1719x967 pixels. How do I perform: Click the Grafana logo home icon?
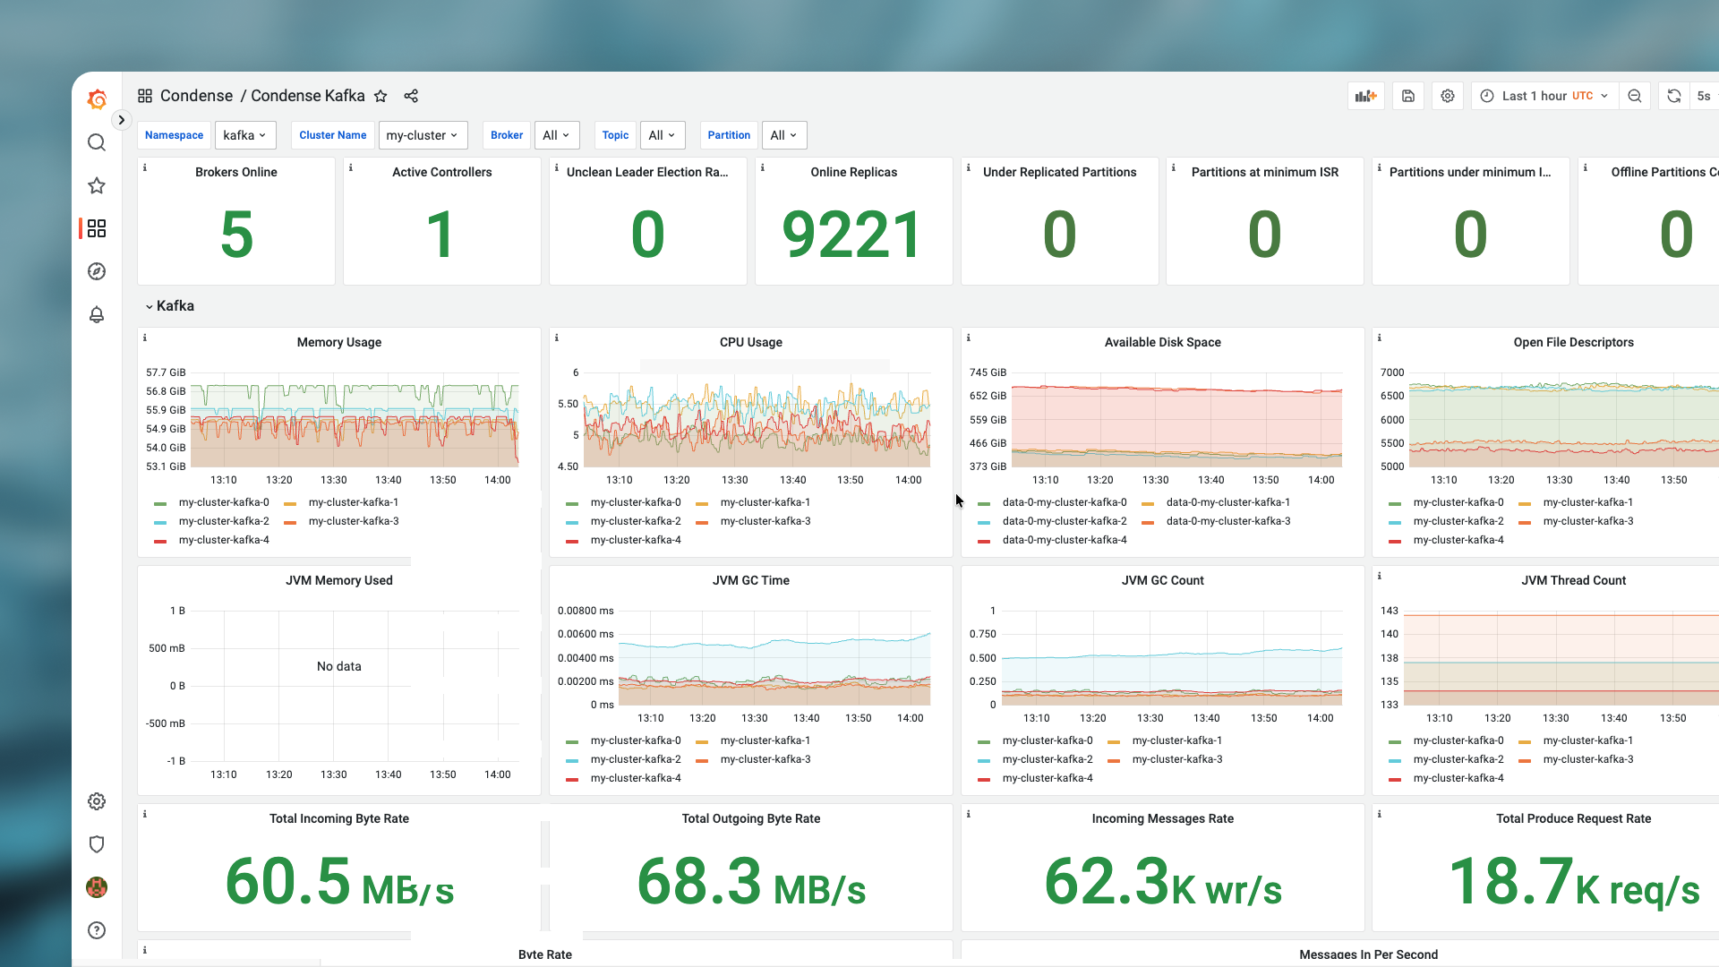(x=97, y=99)
